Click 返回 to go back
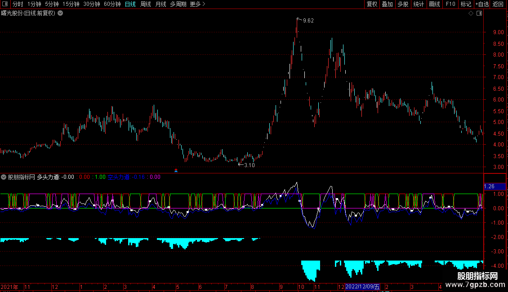The width and height of the screenshot is (508, 292). [x=498, y=4]
